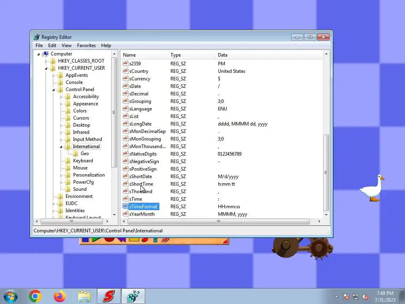
Task: Launch Firefox from taskbar
Action: pyautogui.click(x=60, y=296)
